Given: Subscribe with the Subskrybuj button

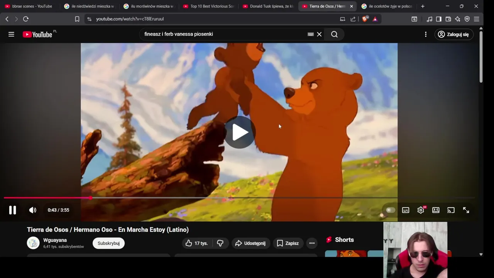Looking at the screenshot, I should (108, 243).
